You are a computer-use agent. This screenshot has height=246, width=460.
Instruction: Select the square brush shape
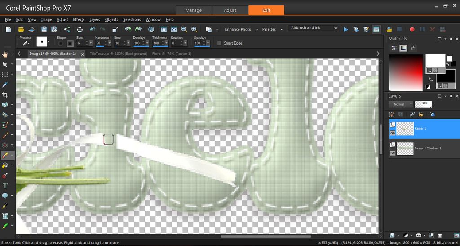click(x=70, y=44)
